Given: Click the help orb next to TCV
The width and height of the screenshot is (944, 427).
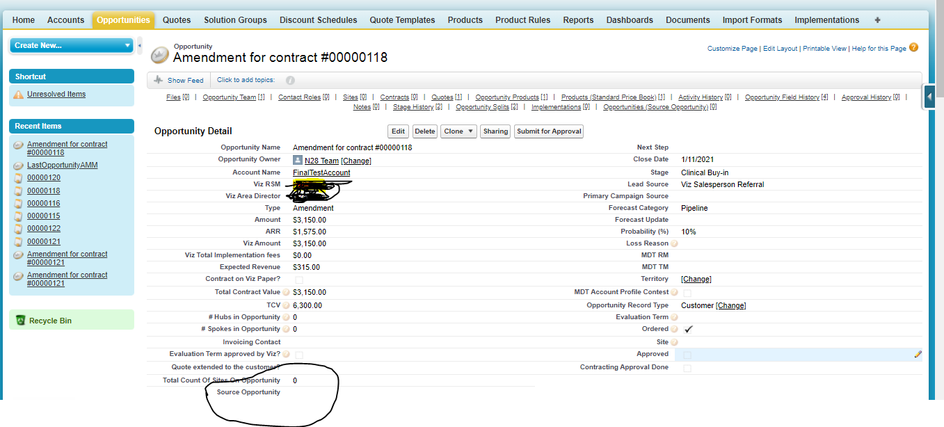Looking at the screenshot, I should (x=286, y=305).
